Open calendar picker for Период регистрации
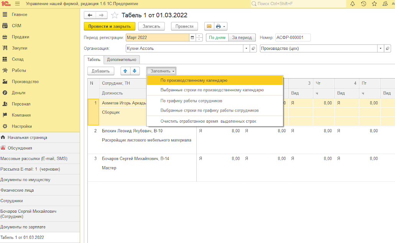This screenshot has width=395, height=243. coord(192,38)
